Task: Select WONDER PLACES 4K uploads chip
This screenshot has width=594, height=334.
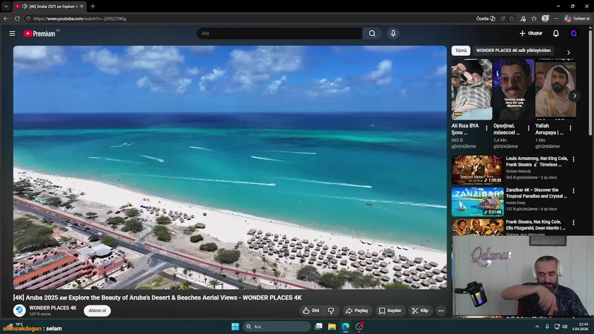Action: point(513,51)
